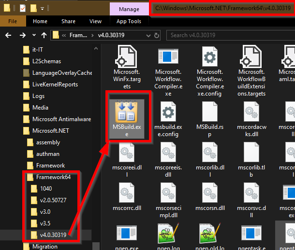Select Microsoft.Workflow.Compiler.exe file
The width and height of the screenshot is (295, 250).
coord(168,71)
